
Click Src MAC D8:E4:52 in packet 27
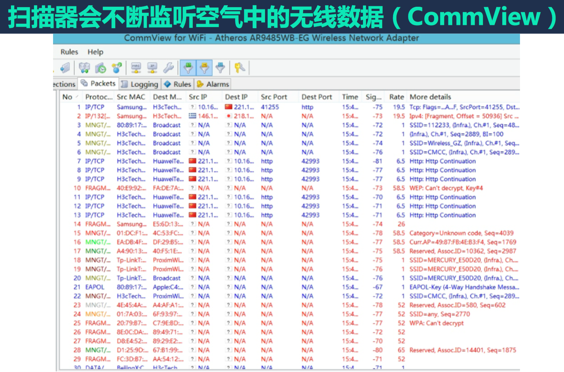132,342
